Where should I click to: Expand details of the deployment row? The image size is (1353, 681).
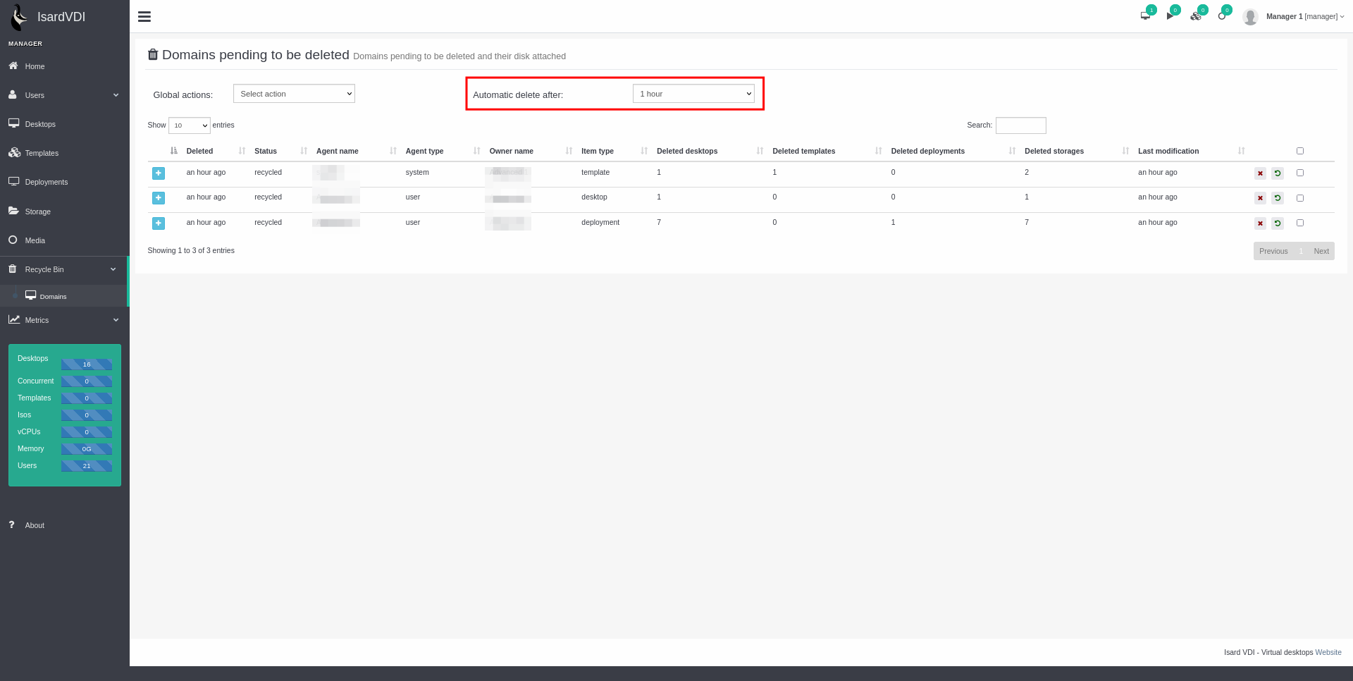pos(159,223)
